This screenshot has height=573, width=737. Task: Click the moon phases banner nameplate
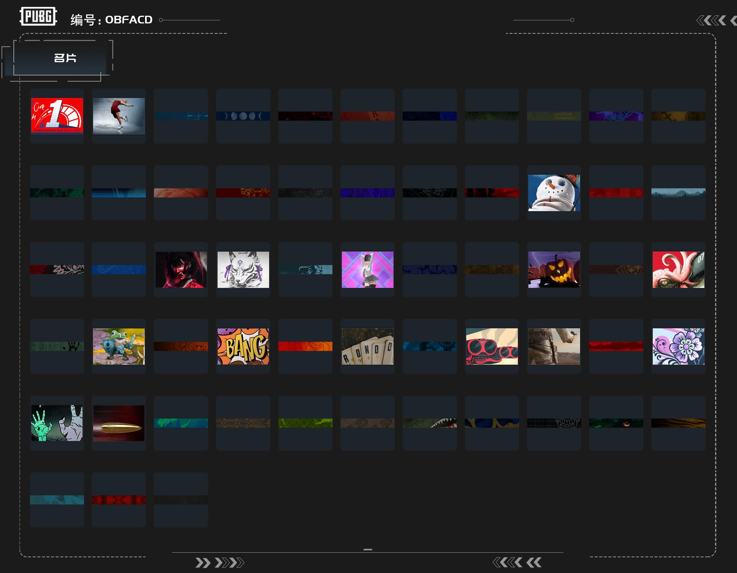click(243, 116)
